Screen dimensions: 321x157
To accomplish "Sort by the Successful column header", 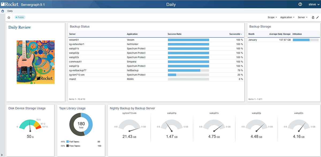I will tap(235, 34).
